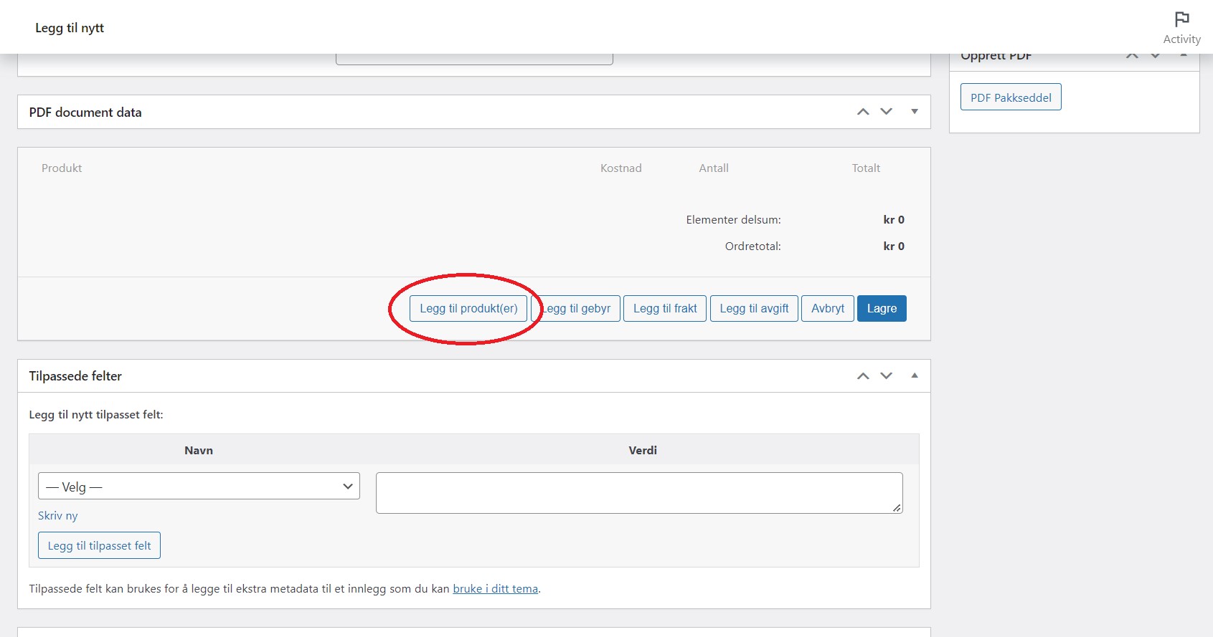The height and width of the screenshot is (637, 1213).
Task: Click Legg til avgift button
Action: [754, 309]
